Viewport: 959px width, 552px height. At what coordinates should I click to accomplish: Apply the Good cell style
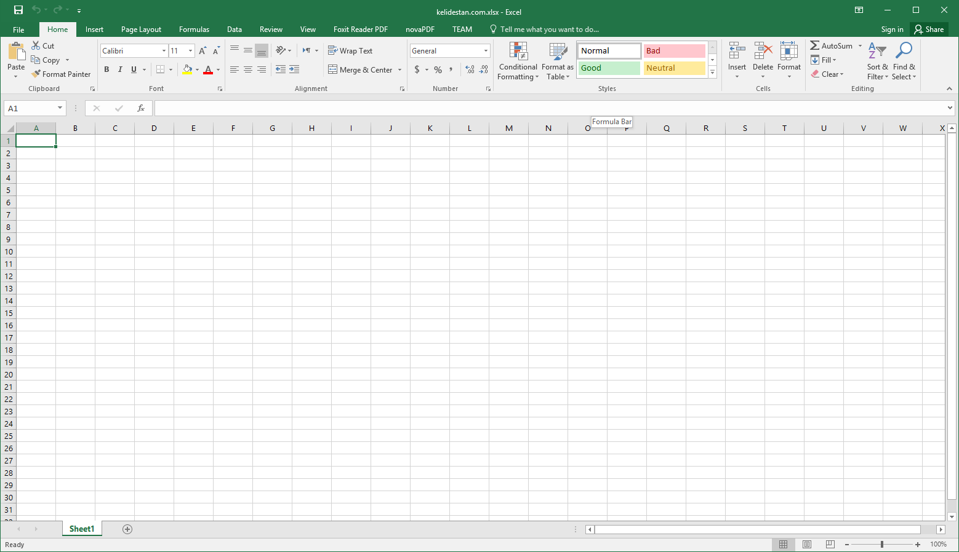(x=609, y=68)
